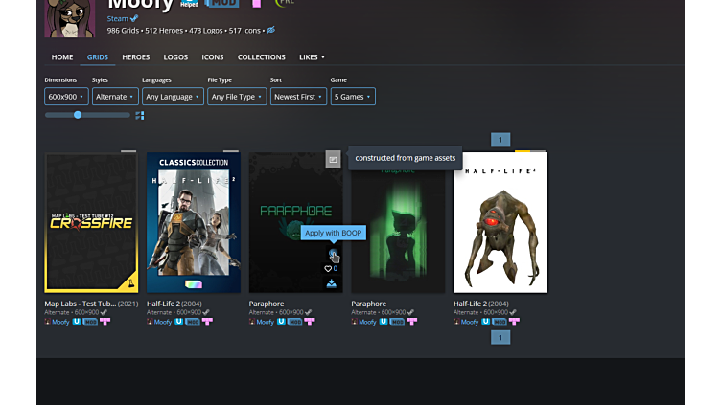
Task: Expand the Likes menu
Action: (312, 57)
